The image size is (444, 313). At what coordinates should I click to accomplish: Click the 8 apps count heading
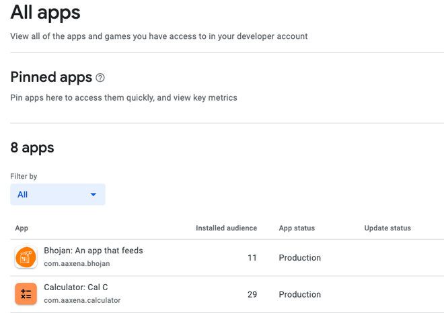32,148
